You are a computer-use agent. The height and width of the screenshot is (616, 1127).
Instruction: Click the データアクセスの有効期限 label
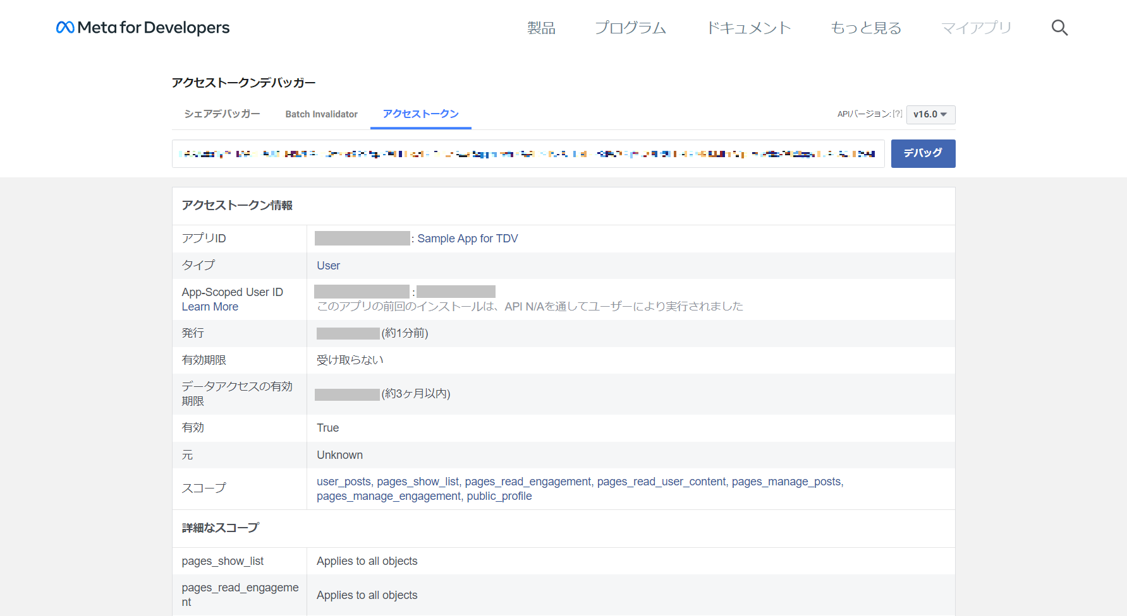click(237, 394)
